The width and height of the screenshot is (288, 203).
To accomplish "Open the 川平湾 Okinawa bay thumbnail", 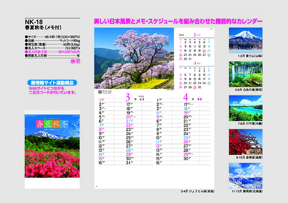I will 246,108.
